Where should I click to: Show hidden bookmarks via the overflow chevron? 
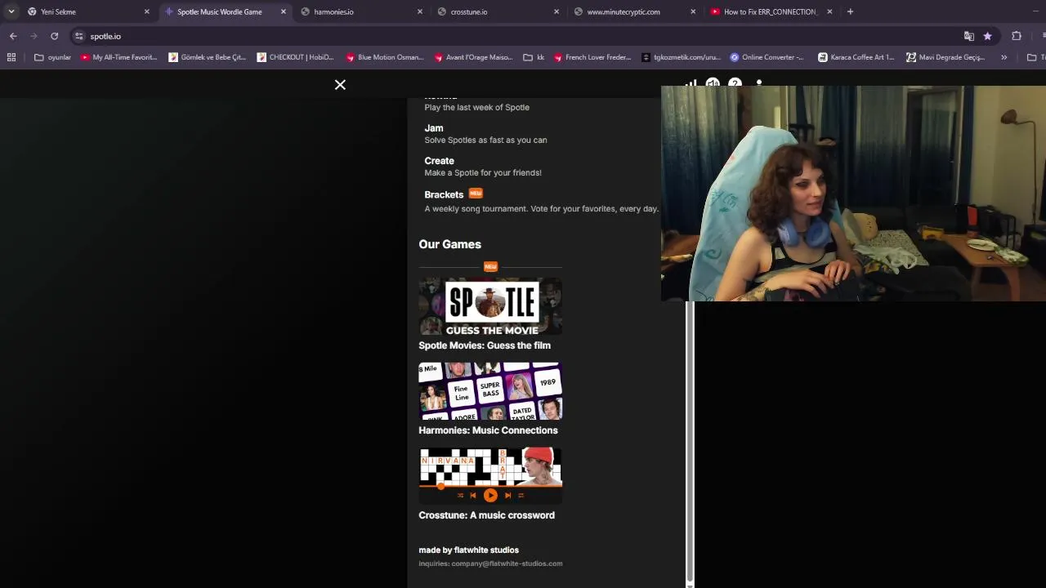[x=1004, y=57]
